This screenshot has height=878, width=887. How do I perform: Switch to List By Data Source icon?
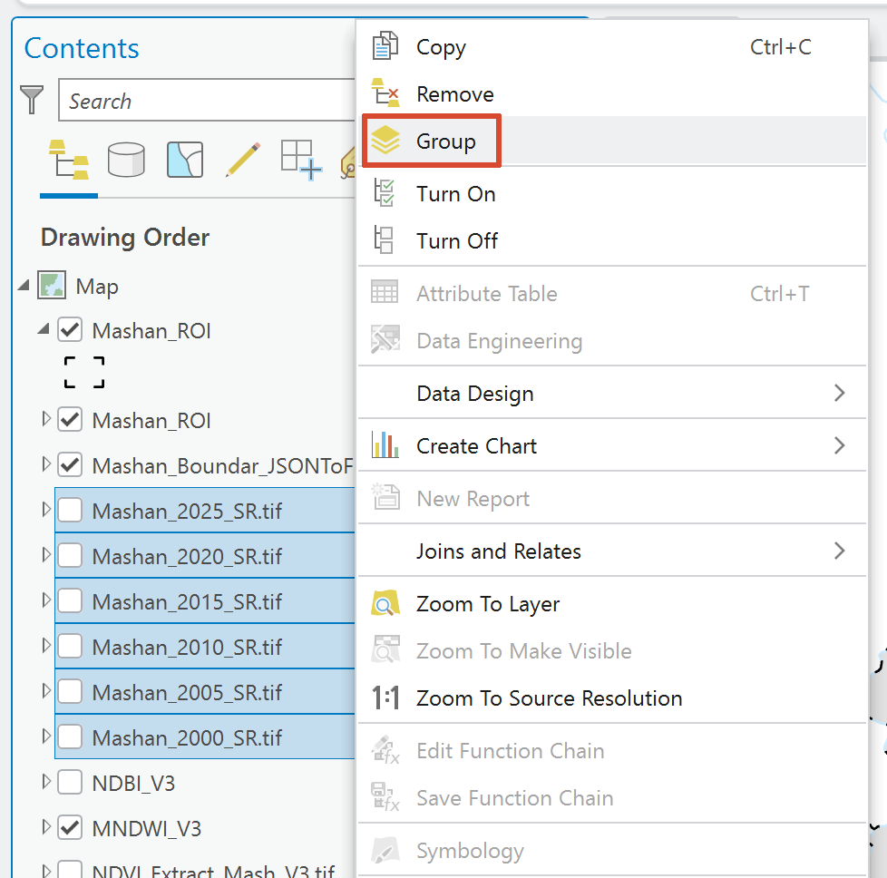[125, 160]
